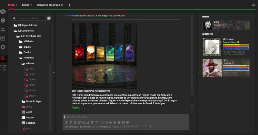Collapse the Aliados folder

point(28,63)
